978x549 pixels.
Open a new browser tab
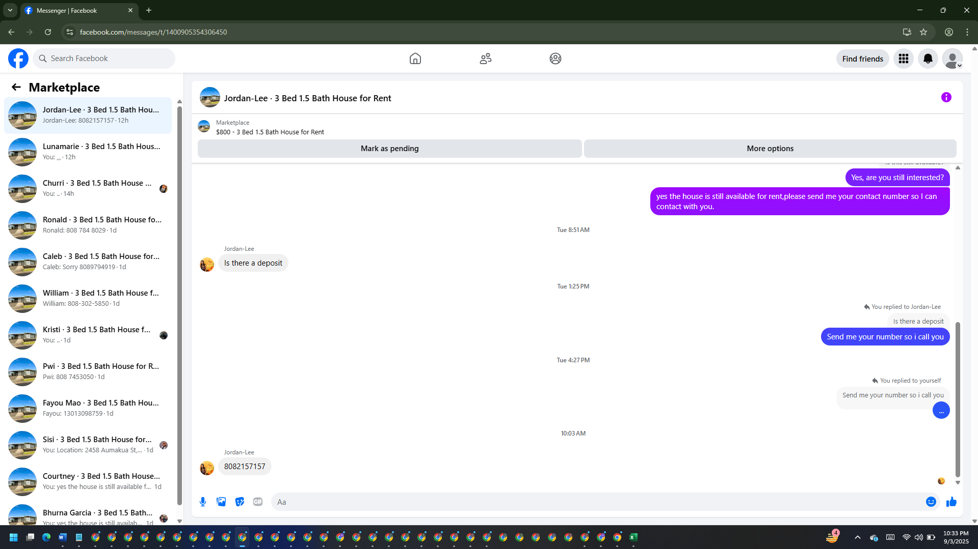point(149,10)
